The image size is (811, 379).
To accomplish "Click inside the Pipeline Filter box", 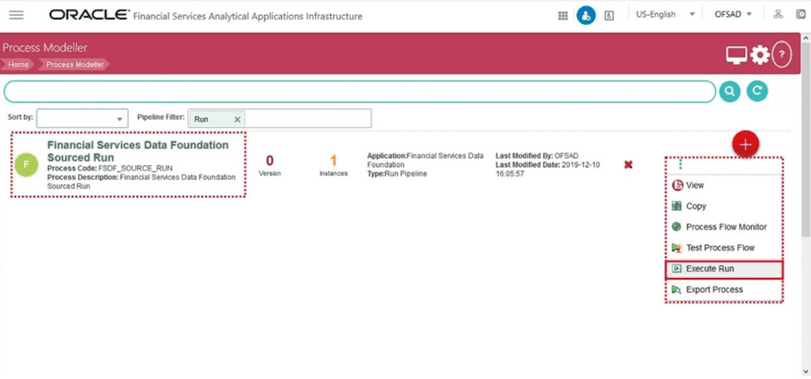I will click(x=307, y=118).
